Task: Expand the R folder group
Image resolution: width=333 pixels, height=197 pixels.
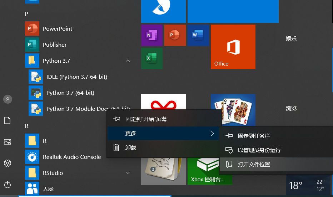Action: tap(66, 141)
